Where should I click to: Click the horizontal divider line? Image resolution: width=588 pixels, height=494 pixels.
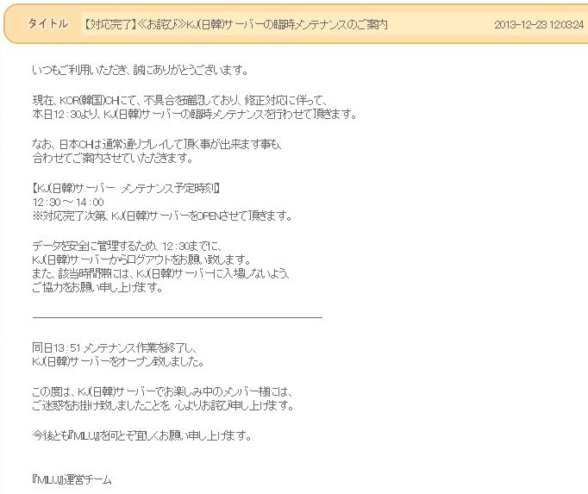tap(177, 316)
